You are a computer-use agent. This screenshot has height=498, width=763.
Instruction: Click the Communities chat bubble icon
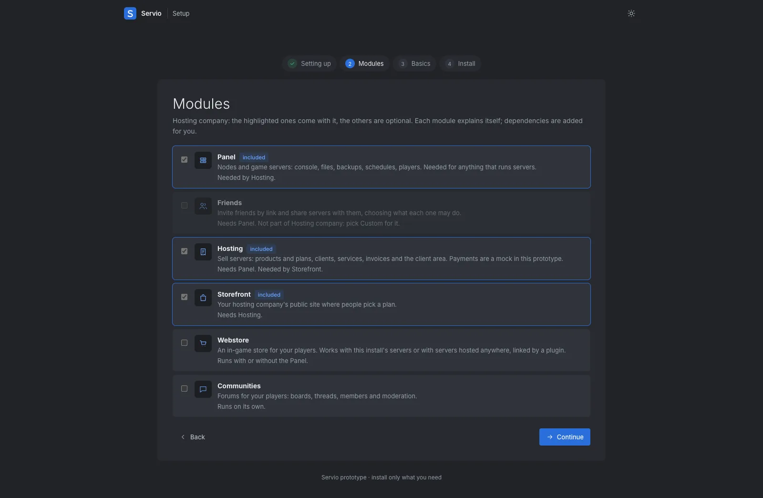[203, 389]
